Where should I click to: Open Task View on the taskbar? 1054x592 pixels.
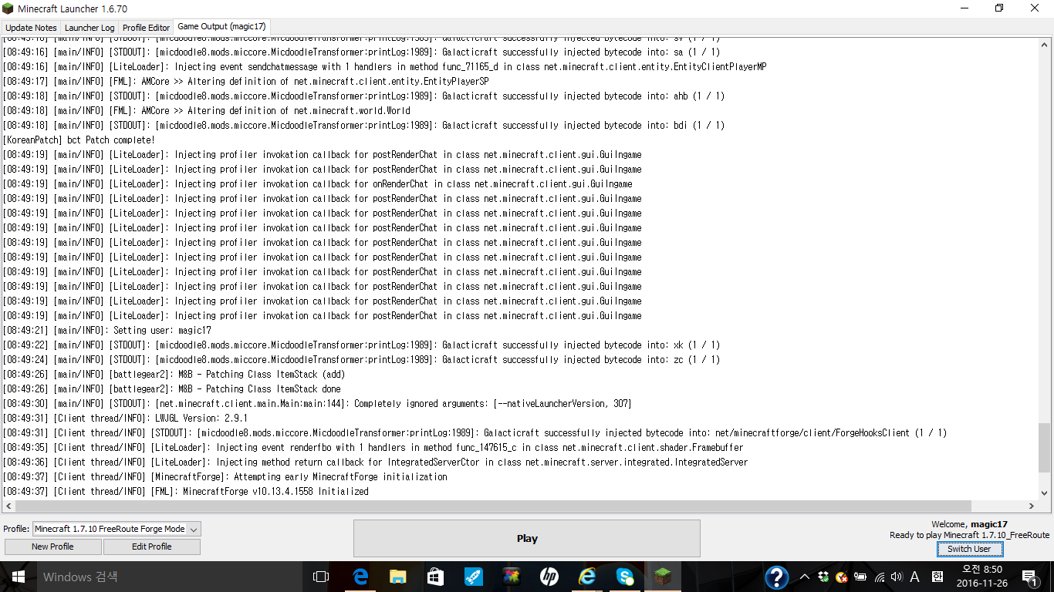click(x=321, y=577)
